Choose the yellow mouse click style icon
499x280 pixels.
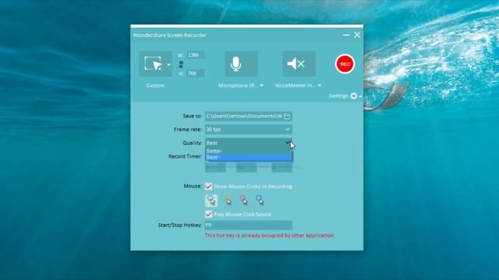pos(227,200)
